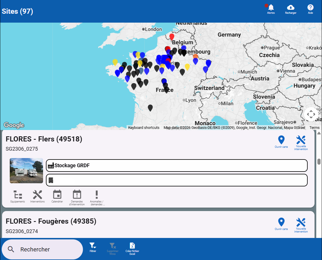322x260 pixels.
Task: Open Interventions for the Flers site
Action: (x=37, y=197)
